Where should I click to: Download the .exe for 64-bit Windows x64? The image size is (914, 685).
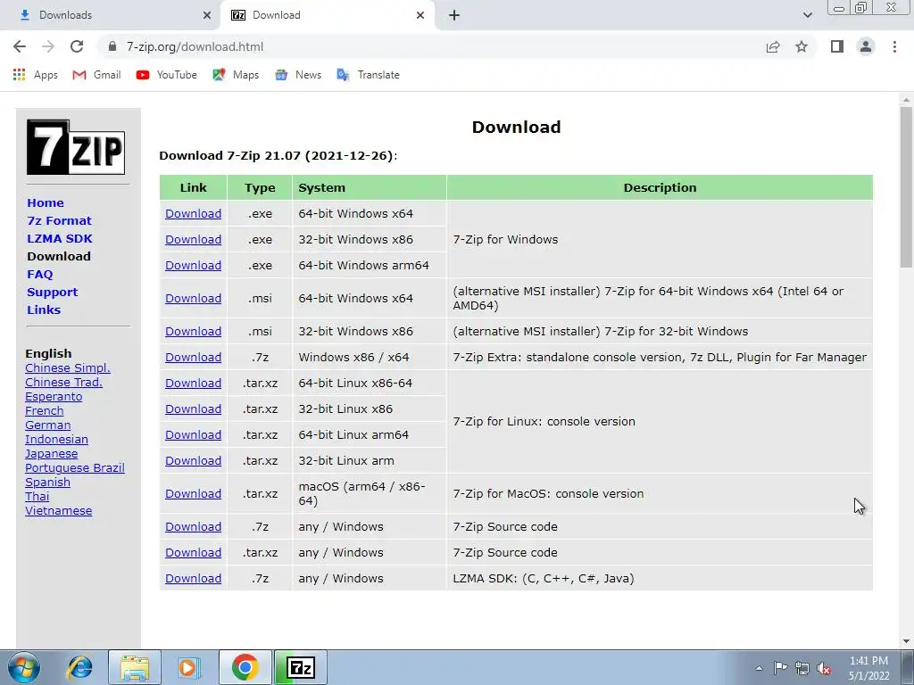coord(193,214)
